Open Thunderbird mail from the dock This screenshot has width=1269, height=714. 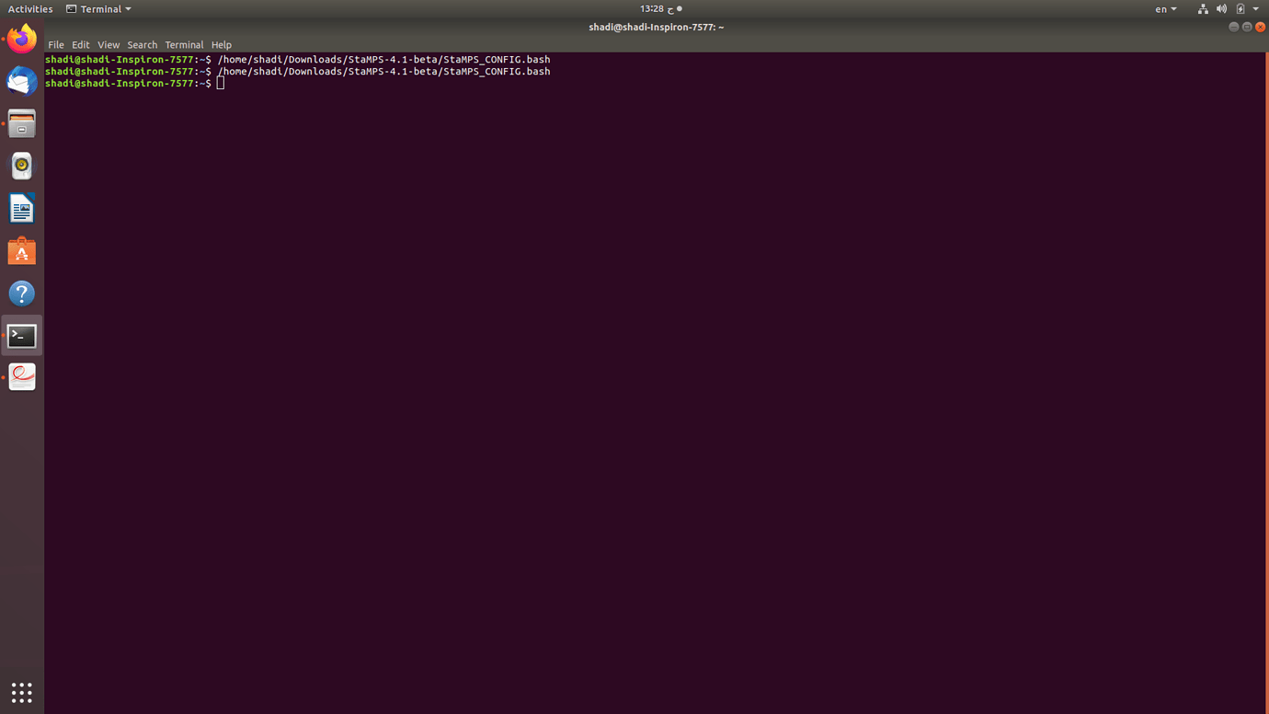tap(21, 81)
